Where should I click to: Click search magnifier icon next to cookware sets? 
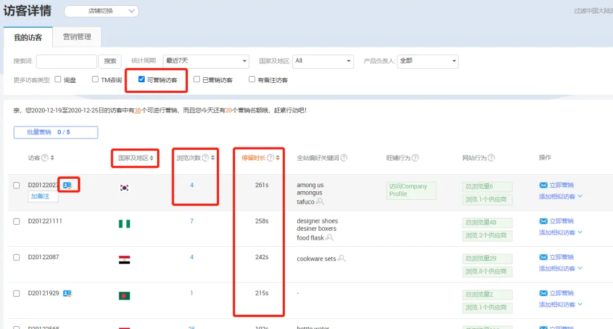[x=342, y=258]
